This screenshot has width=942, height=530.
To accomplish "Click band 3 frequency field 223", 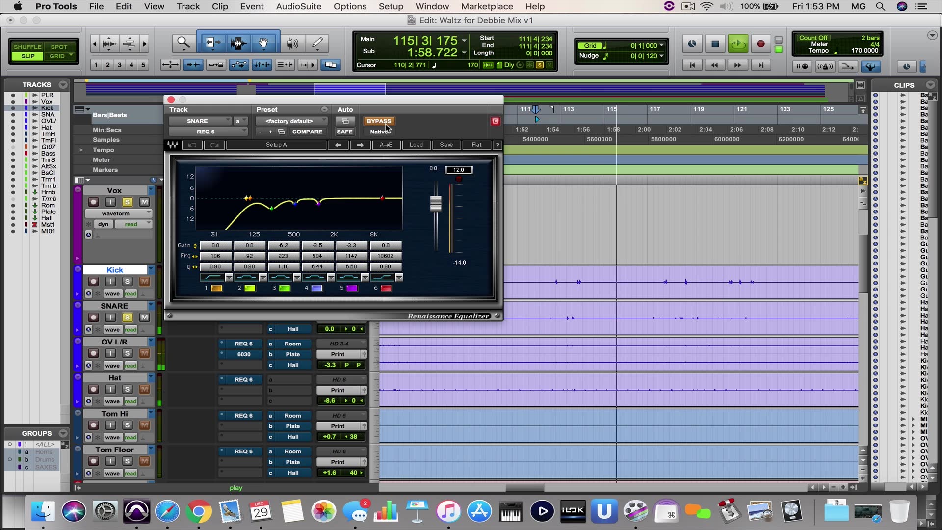I will coord(283,256).
